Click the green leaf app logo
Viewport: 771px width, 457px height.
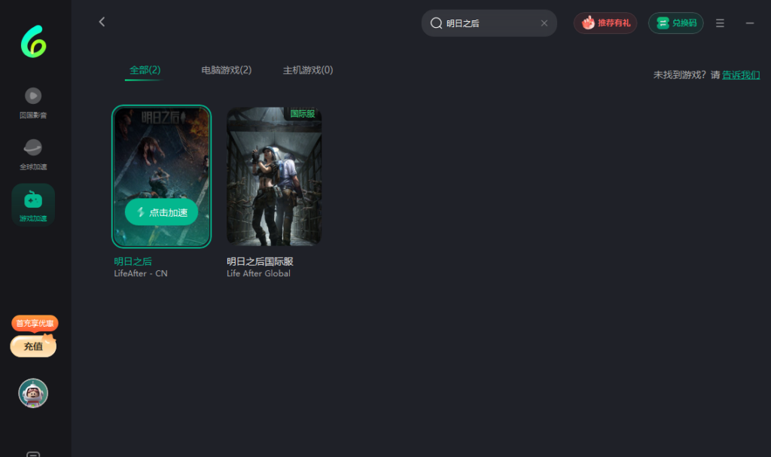tap(33, 41)
